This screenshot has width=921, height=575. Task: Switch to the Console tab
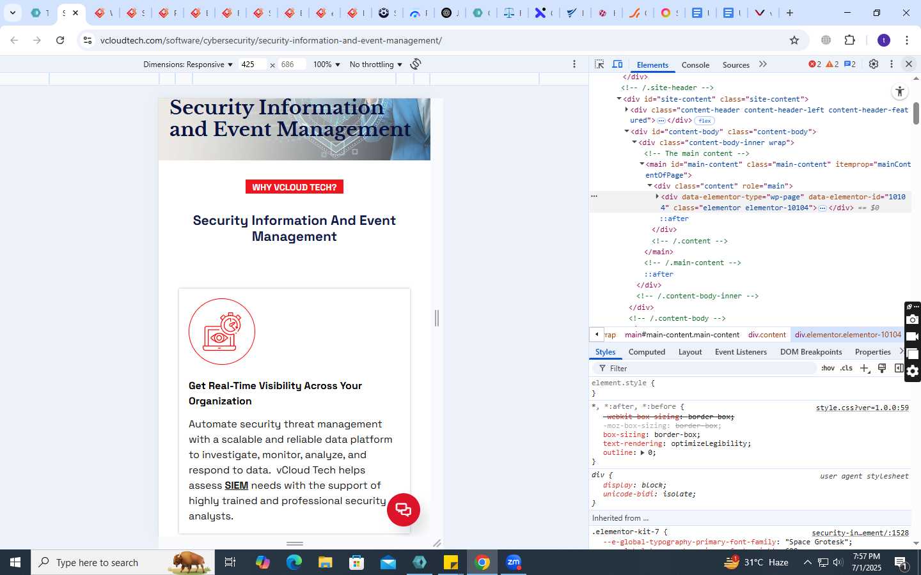[695, 65]
